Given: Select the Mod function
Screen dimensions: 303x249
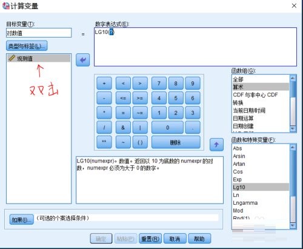Looking at the screenshot, I should 261,210.
